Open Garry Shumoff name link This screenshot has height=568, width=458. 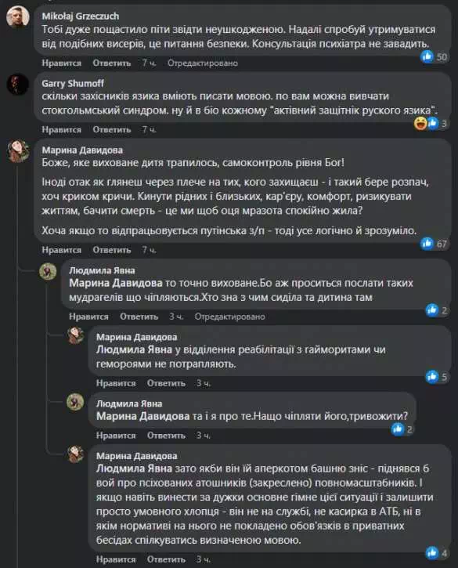click(73, 83)
